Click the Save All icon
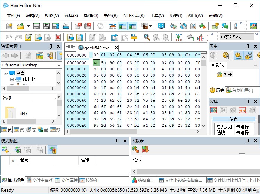 pyautogui.click(x=56, y=26)
